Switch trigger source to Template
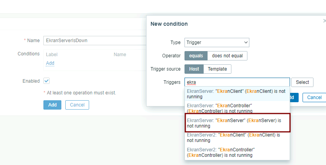The image size is (326, 165). point(217,69)
